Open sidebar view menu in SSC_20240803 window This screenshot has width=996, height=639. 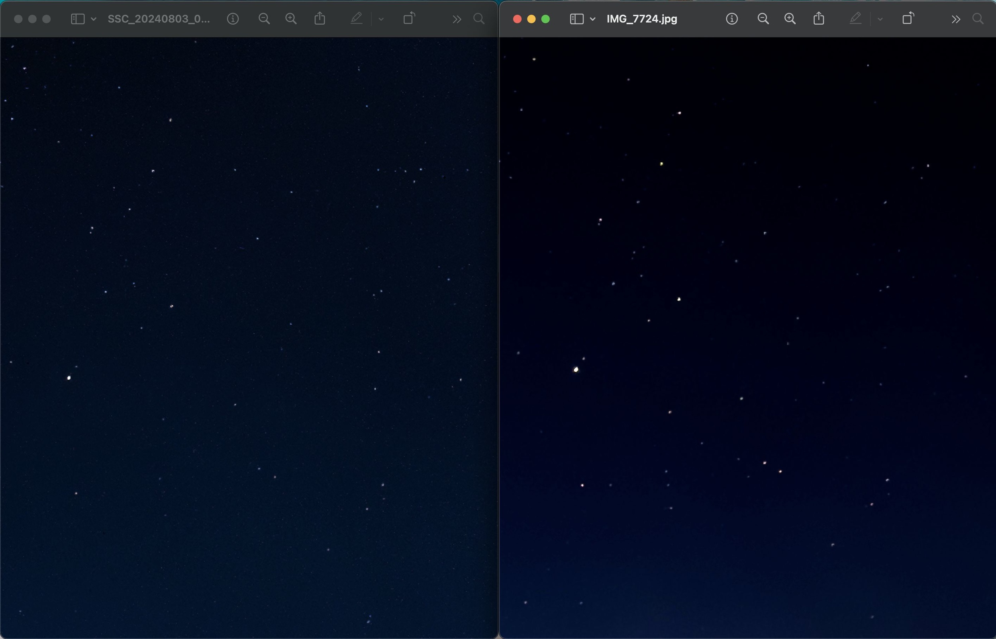[78, 19]
